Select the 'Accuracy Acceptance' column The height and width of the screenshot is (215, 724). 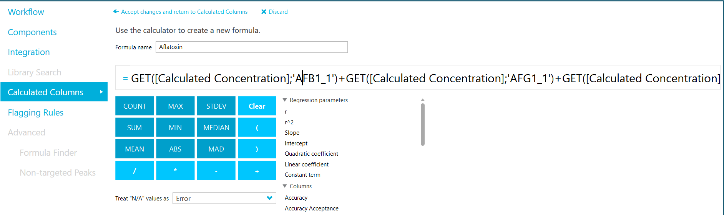coord(311,208)
